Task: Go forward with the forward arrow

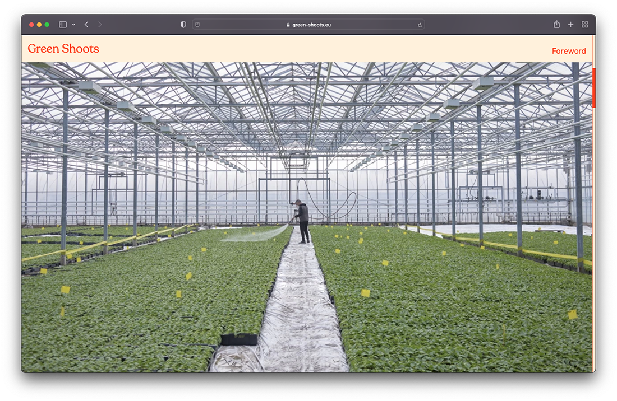Action: tap(100, 24)
